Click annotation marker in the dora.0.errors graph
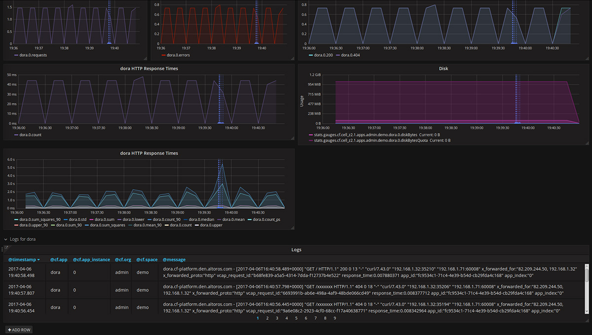Viewport: 592px width, 335px height. 257,43
